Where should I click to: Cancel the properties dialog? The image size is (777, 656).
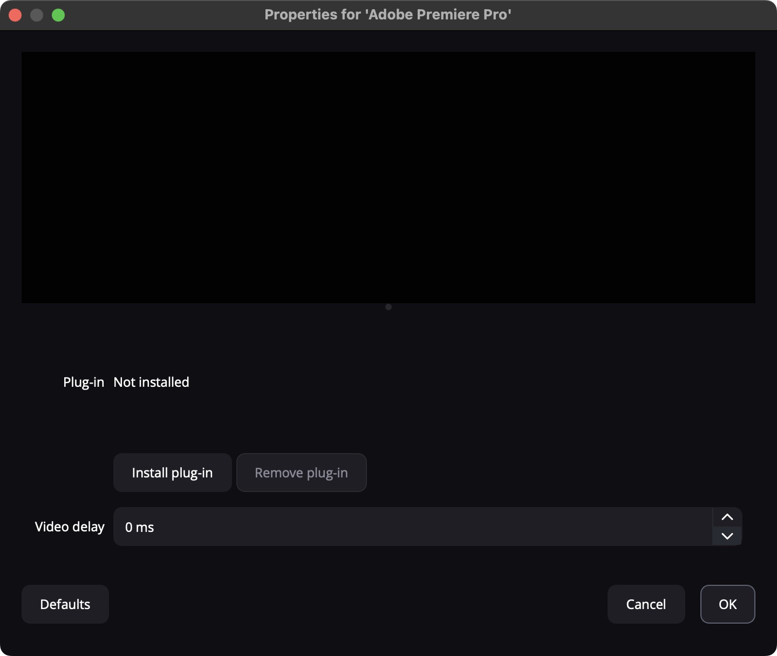point(646,604)
